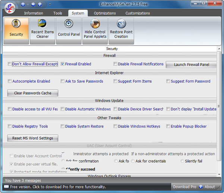
Task: Open the Recent Items Cleaner tool
Action: [x=43, y=31]
